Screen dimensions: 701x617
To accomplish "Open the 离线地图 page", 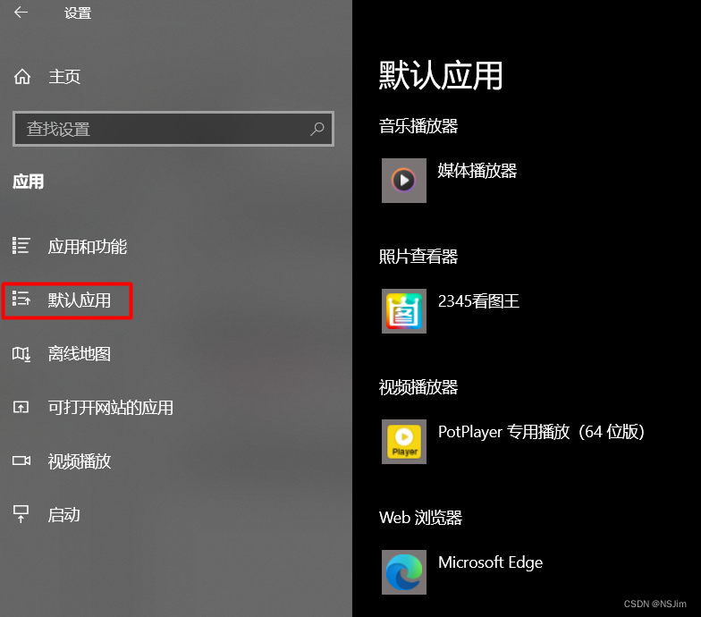I will click(x=79, y=354).
